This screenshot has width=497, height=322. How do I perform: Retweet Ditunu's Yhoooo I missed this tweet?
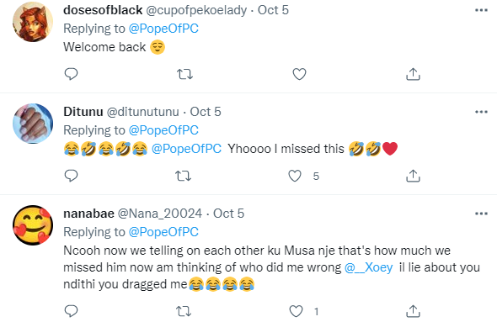pyautogui.click(x=184, y=176)
